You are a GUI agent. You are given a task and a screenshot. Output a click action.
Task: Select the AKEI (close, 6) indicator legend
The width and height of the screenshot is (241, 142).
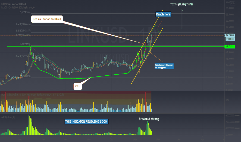(8, 117)
